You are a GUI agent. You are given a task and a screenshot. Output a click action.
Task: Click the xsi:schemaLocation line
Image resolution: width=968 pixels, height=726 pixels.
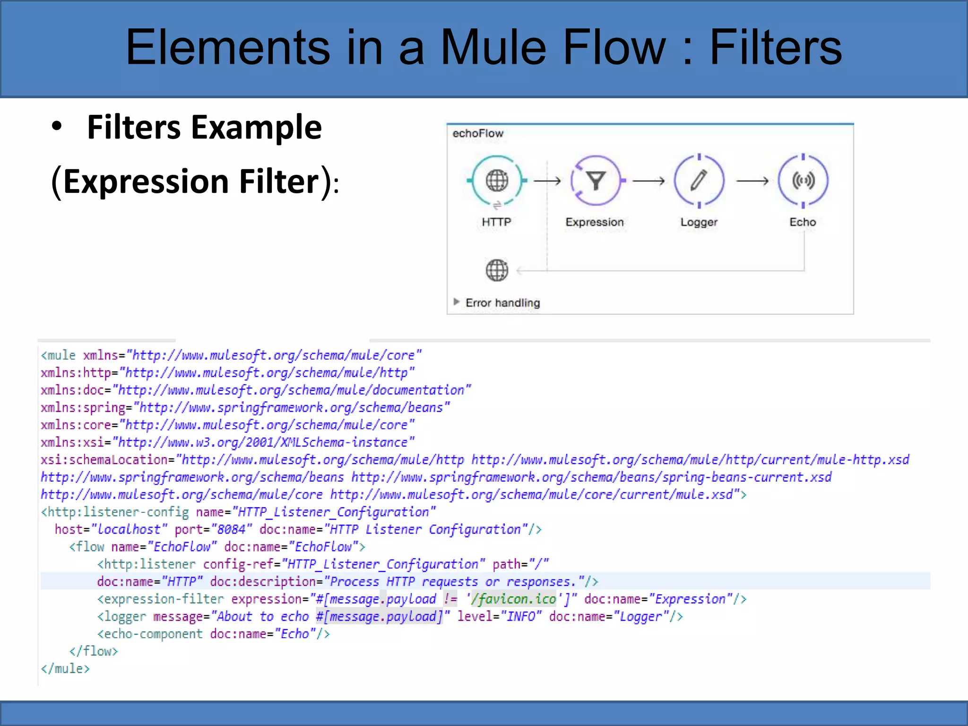475,460
